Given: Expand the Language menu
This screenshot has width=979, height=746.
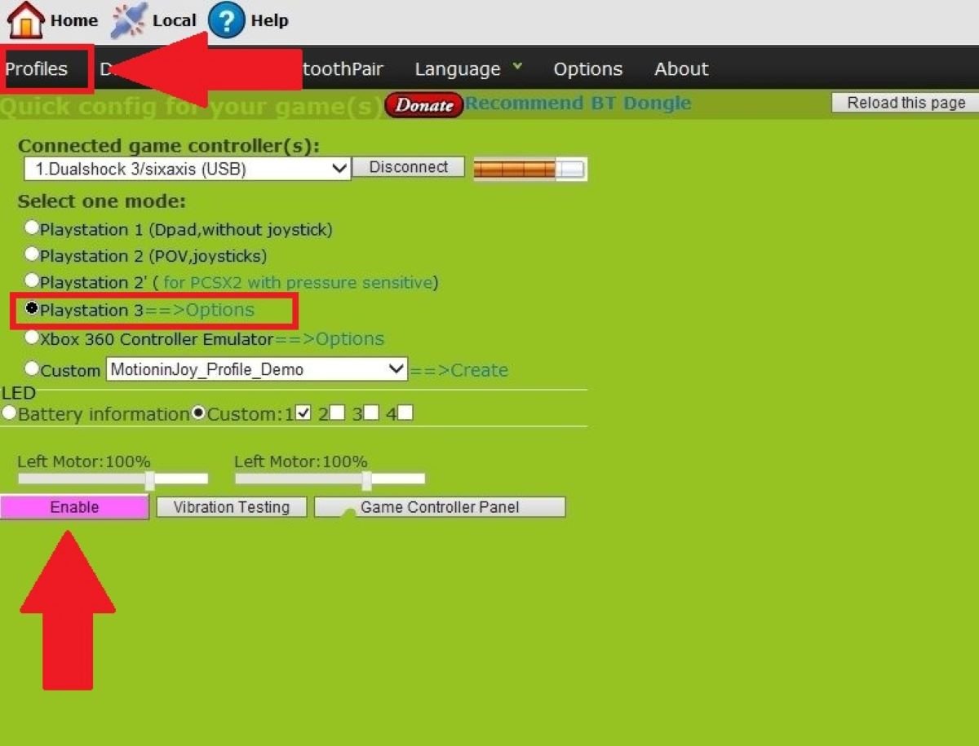Looking at the screenshot, I should (x=467, y=69).
